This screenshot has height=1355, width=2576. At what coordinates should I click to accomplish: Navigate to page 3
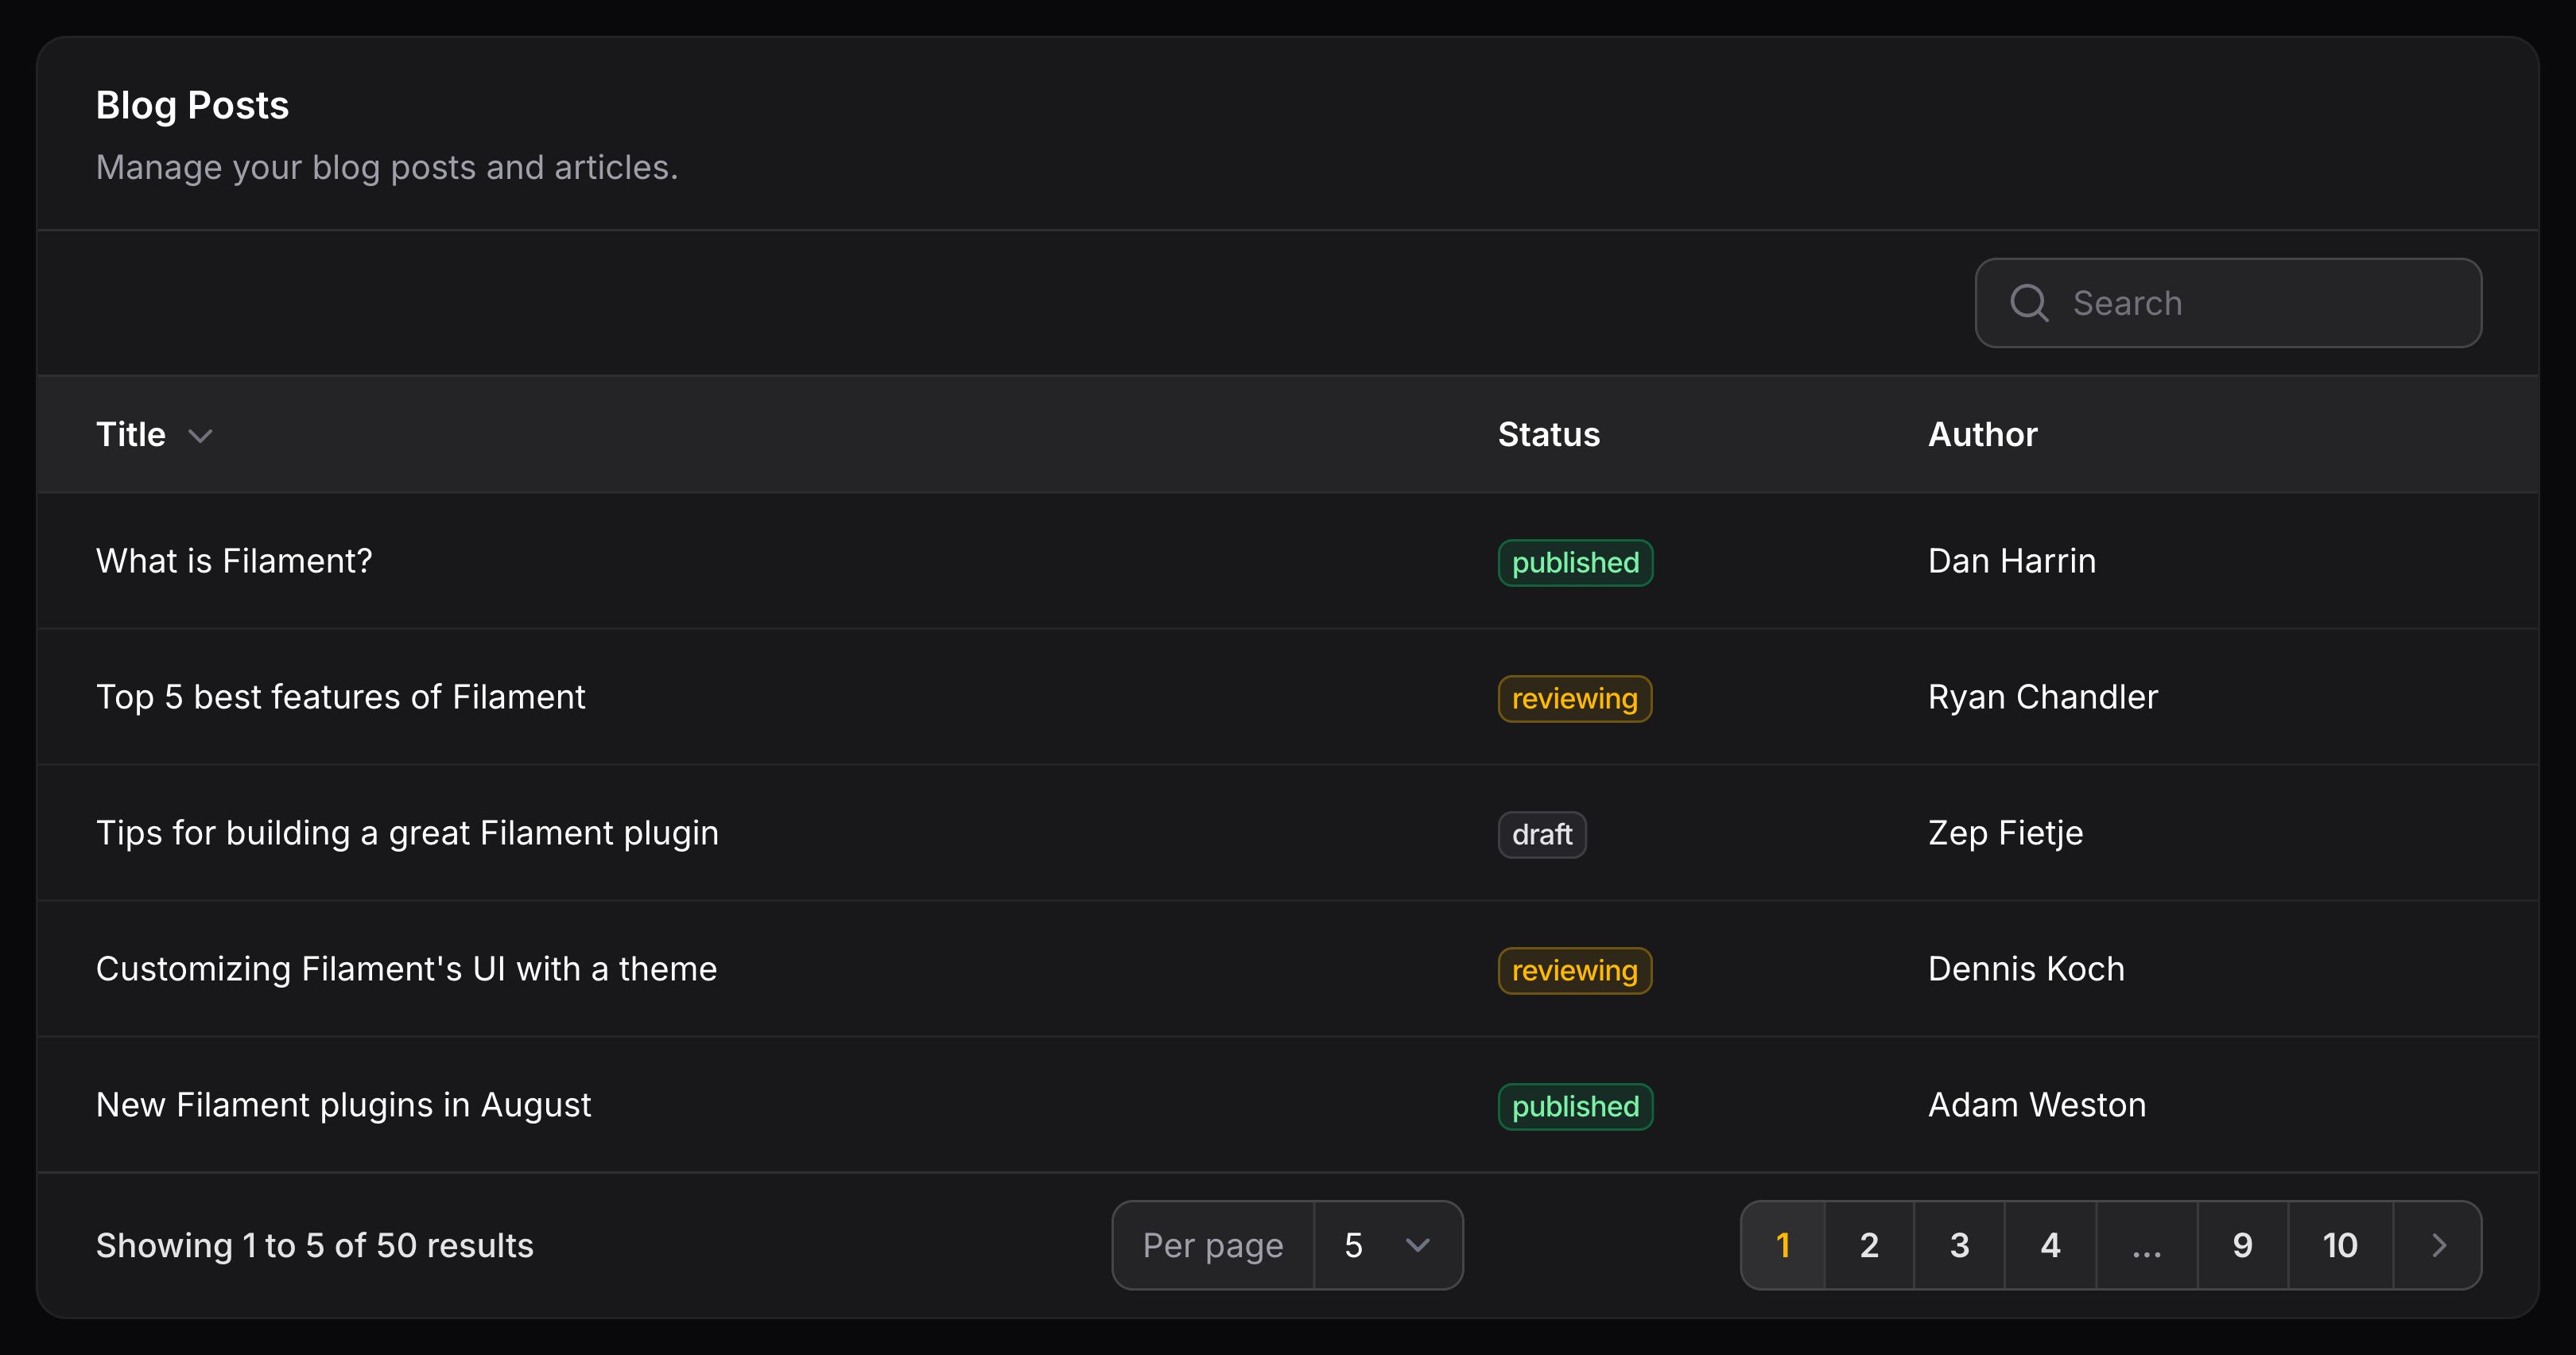(x=1959, y=1245)
